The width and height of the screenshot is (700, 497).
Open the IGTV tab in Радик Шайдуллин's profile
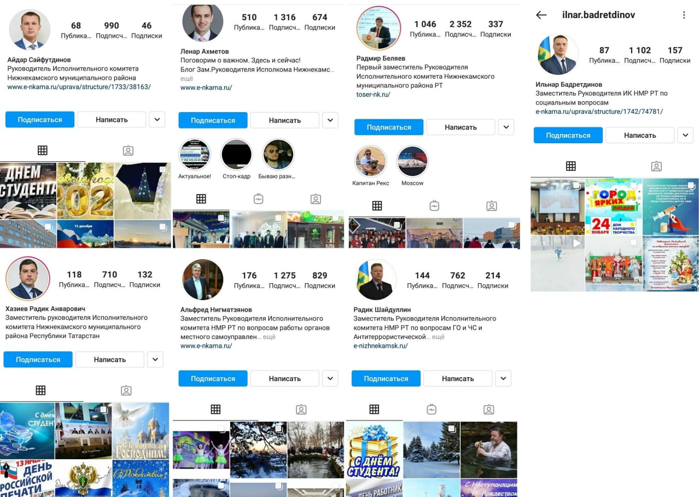431,410
